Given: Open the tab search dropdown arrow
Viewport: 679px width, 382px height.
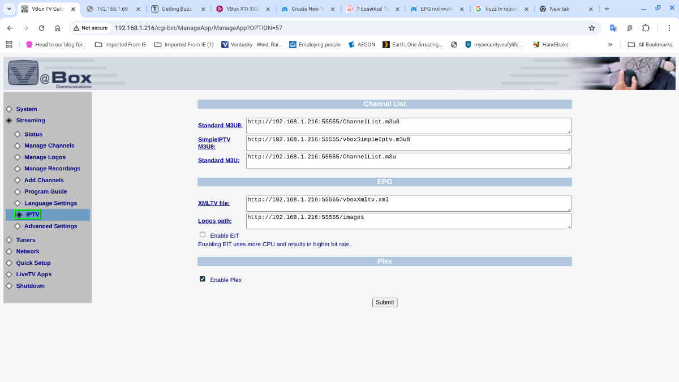Looking at the screenshot, I should coord(9,9).
